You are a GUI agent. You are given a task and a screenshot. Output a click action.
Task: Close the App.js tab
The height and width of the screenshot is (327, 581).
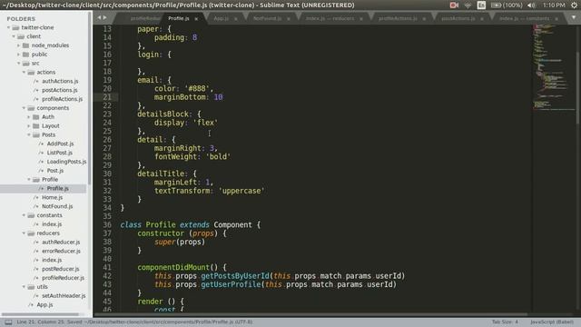click(x=236, y=18)
